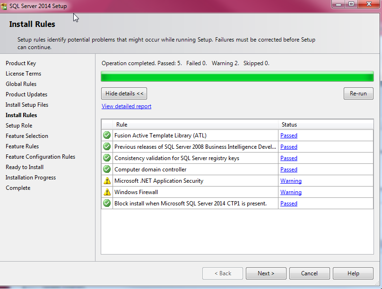Click warning icon for Microsoft .NET Application Security
This screenshot has width=382, height=289.
click(x=107, y=181)
